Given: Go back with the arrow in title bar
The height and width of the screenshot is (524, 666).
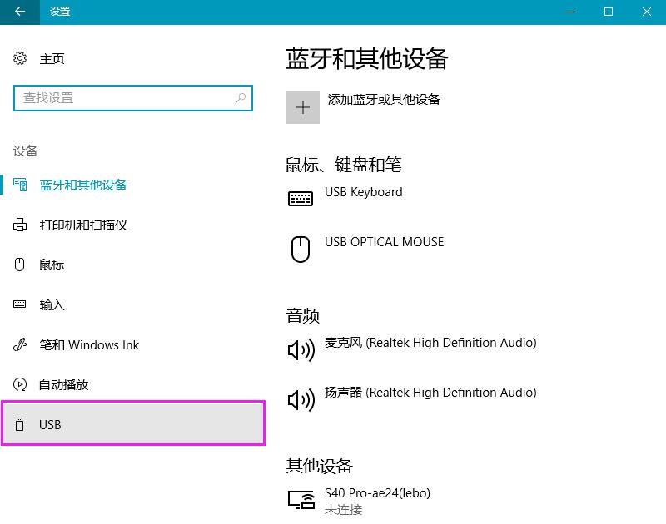Looking at the screenshot, I should 20,12.
